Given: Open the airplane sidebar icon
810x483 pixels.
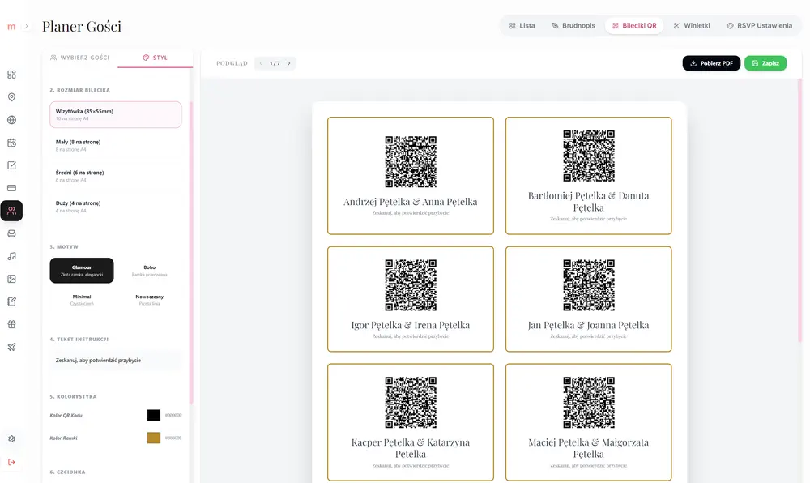Looking at the screenshot, I should [x=11, y=347].
